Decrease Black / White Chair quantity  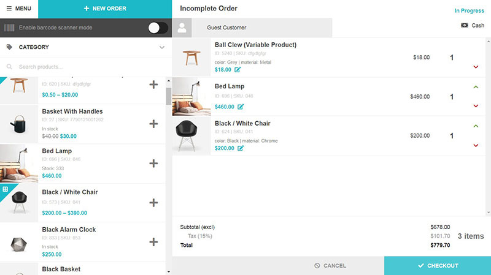pyautogui.click(x=476, y=145)
